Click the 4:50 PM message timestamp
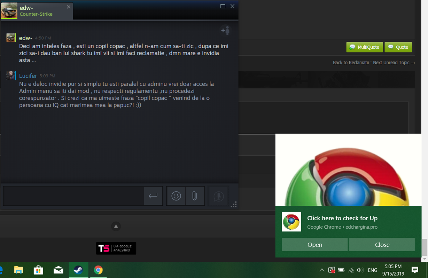 pos(43,38)
